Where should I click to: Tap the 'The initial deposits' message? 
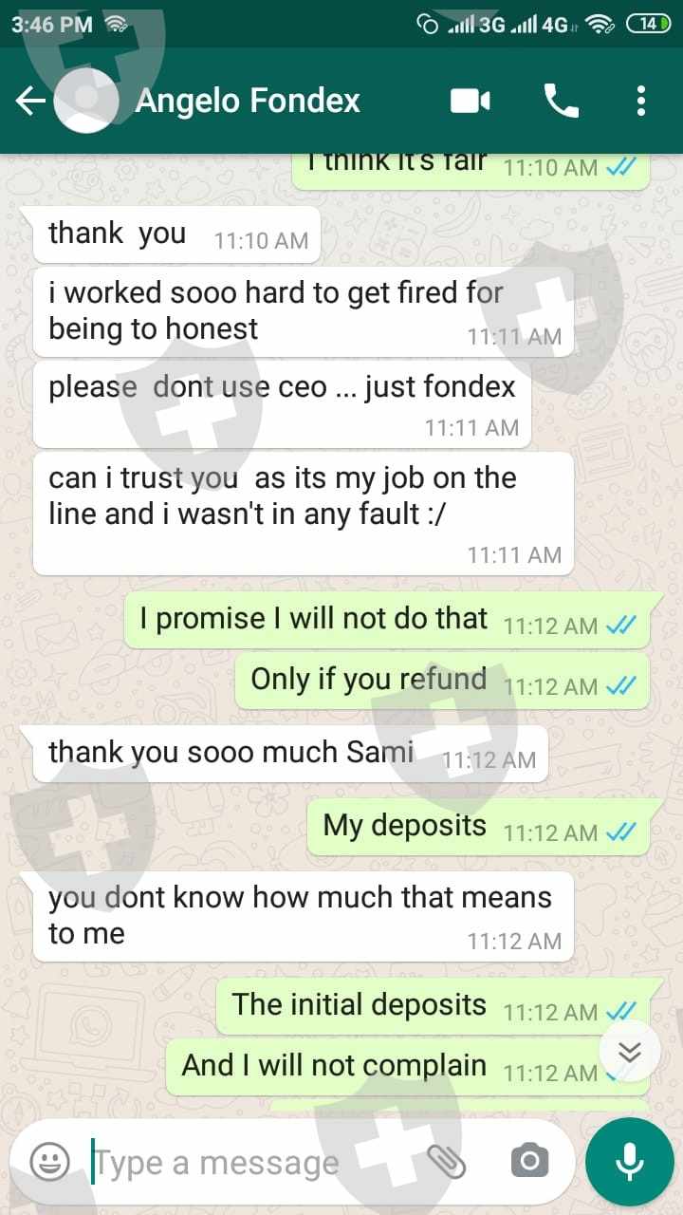(x=433, y=1006)
